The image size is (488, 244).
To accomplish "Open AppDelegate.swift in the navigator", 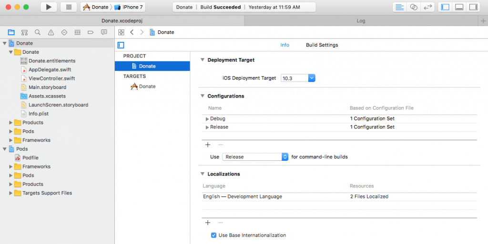I will pos(49,69).
